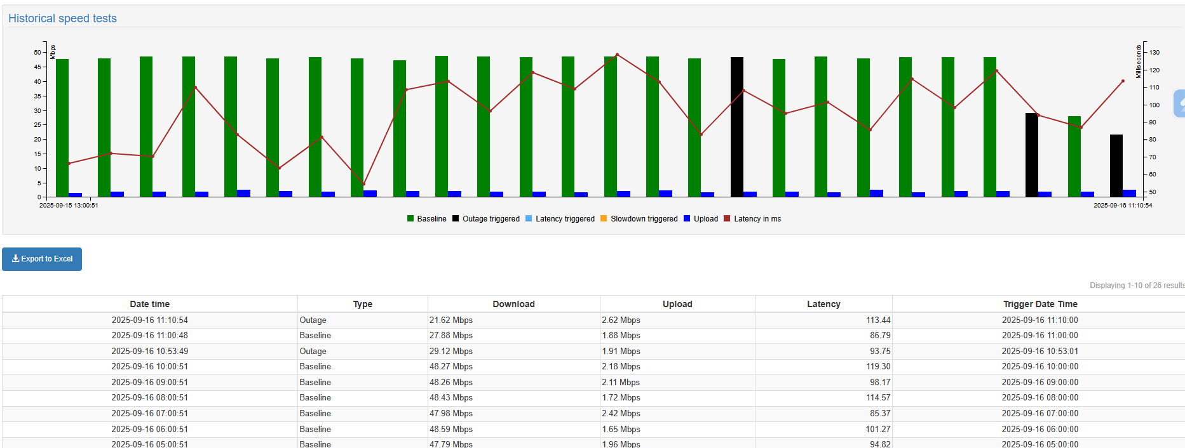The width and height of the screenshot is (1185, 448).
Task: Click the black Outage triggered legend square
Action: [x=456, y=219]
